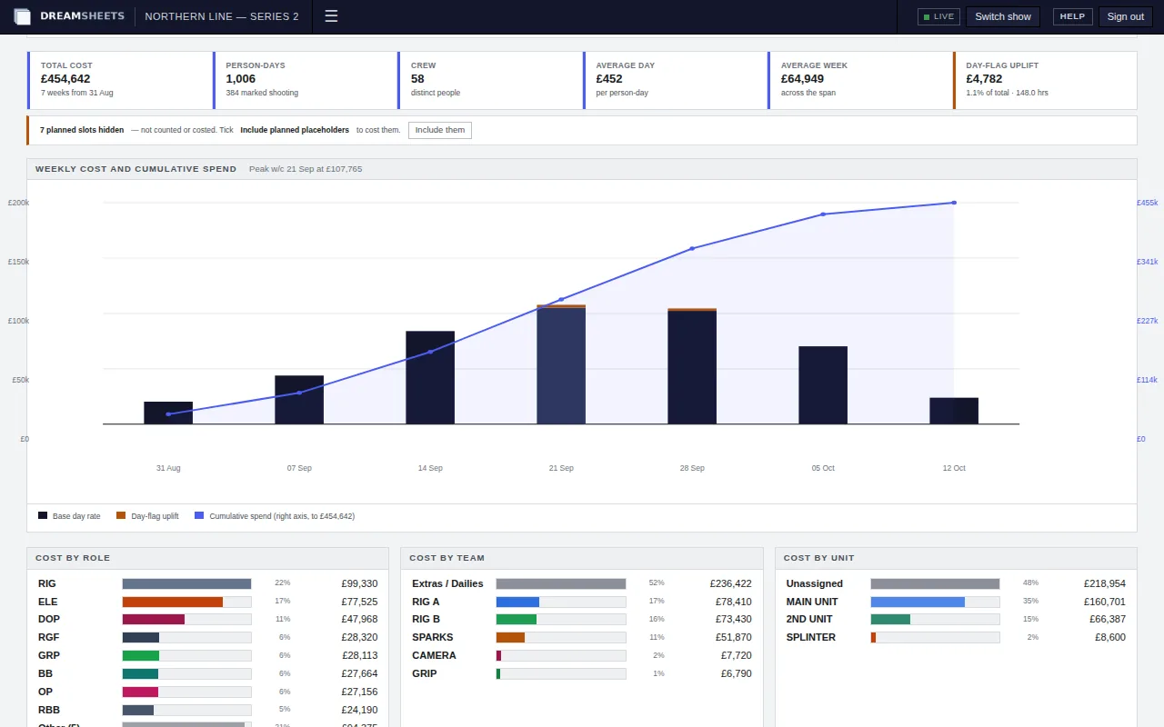
Task: Click the 12 Oct week bar
Action: [954, 411]
